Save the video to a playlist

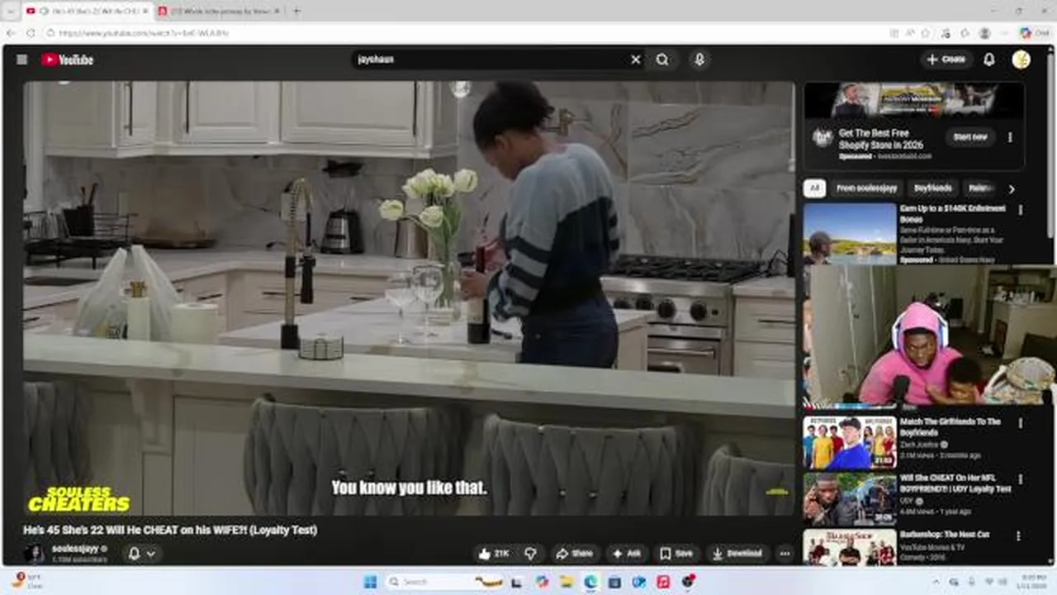676,554
